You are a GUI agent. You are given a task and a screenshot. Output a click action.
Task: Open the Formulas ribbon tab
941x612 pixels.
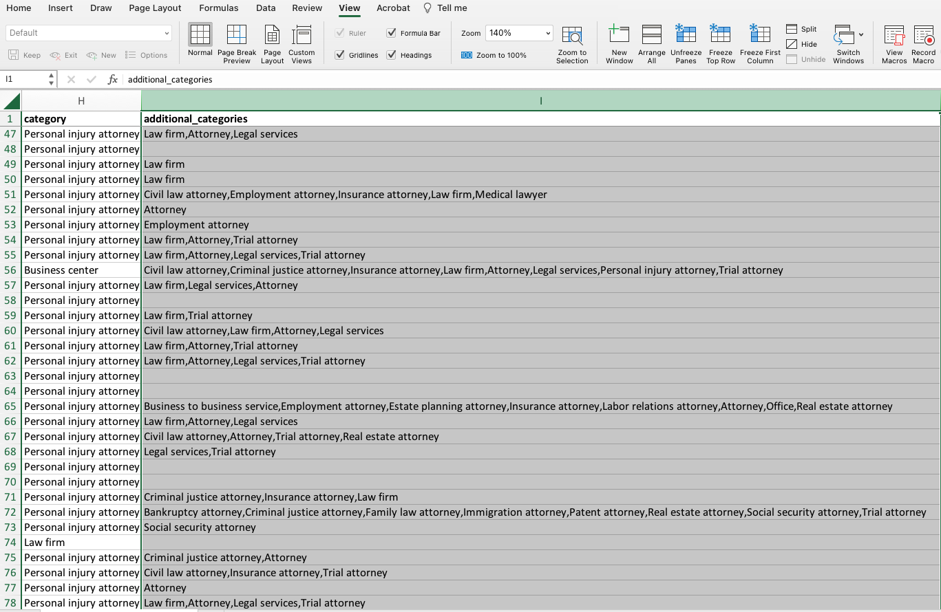coord(219,8)
